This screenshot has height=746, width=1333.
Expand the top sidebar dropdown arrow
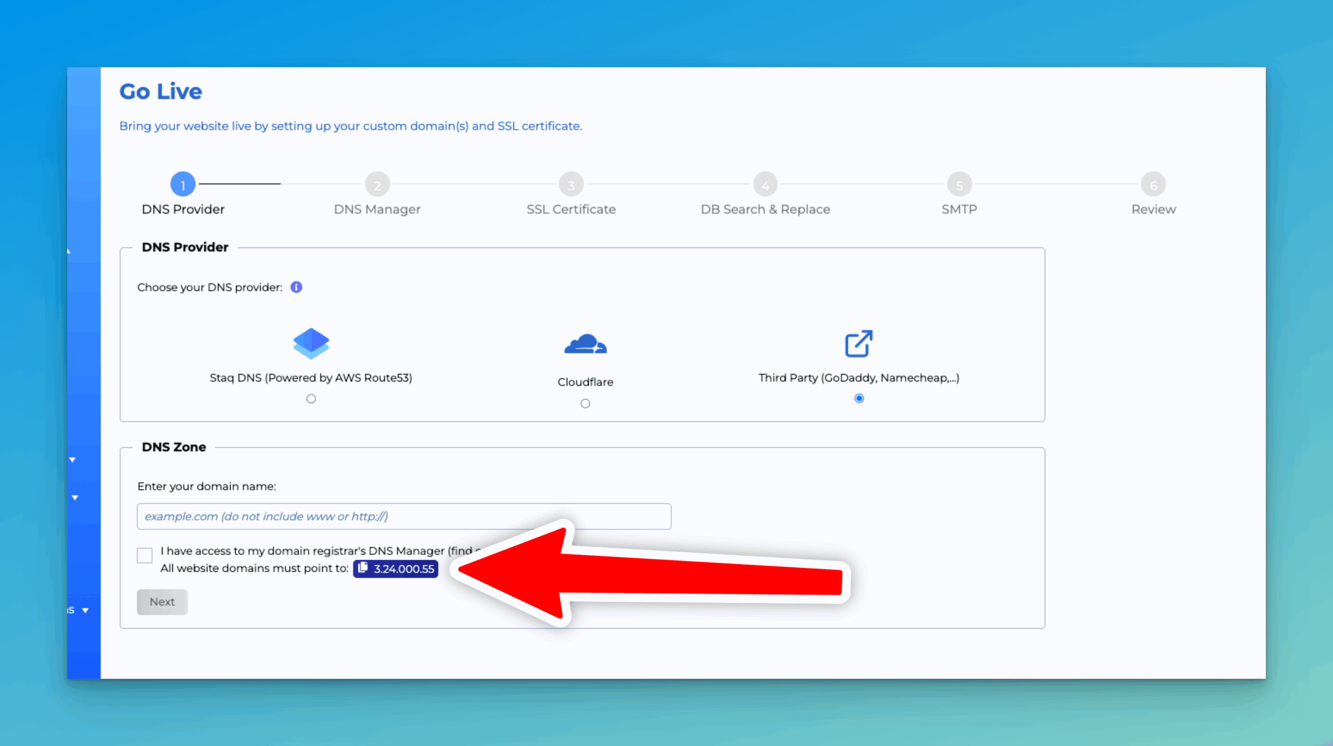coord(72,459)
